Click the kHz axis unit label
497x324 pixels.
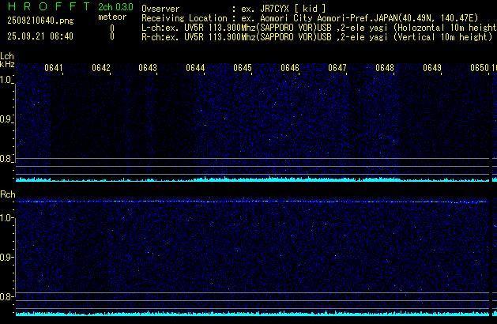pos(7,64)
